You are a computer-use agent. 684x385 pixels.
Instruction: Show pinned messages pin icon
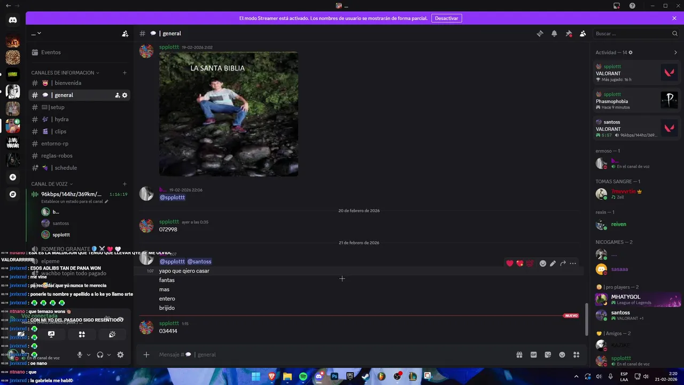tap(569, 34)
